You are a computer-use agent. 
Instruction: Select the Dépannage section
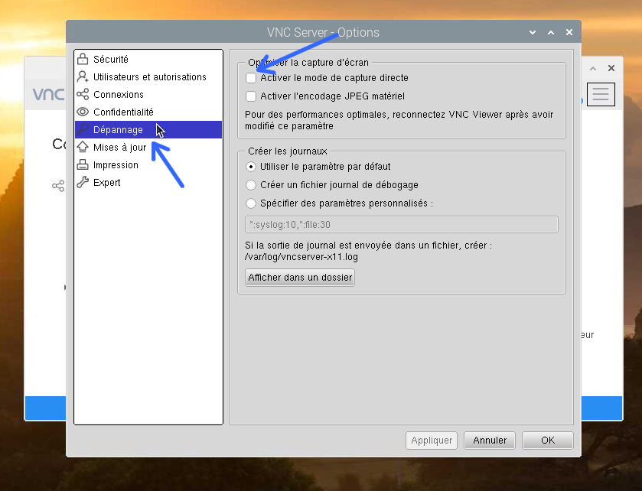tap(148, 129)
